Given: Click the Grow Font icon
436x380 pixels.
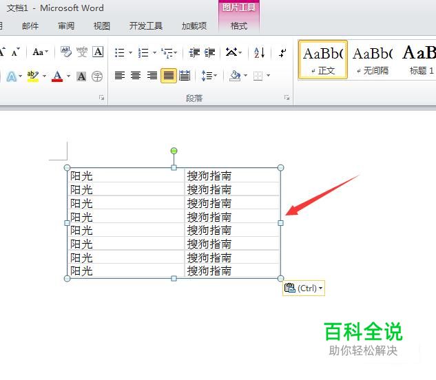Looking at the screenshot, I should pos(2,52).
